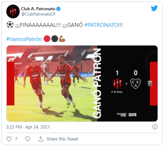Click the black circle emoji
The image size is (166, 149).
tap(55, 39)
